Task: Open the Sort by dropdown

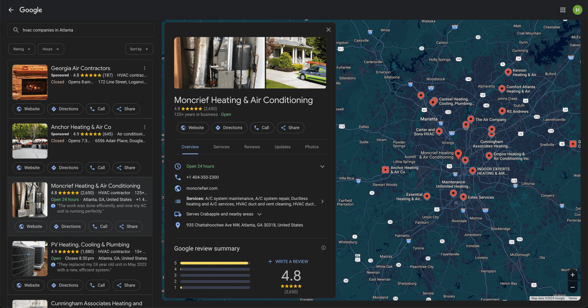Action: tap(139, 49)
